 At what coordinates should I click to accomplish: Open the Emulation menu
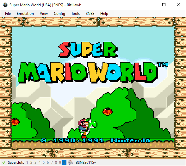25,14
